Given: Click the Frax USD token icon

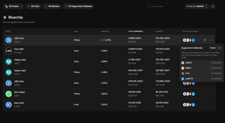Looking at the screenshot, I should [x=9, y=51].
